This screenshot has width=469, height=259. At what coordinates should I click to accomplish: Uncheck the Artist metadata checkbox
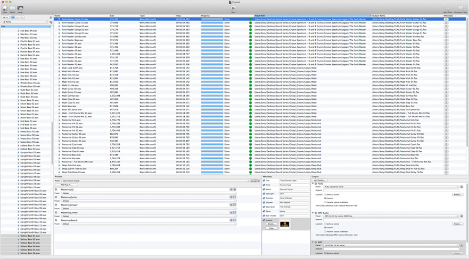pyautogui.click(x=264, y=185)
